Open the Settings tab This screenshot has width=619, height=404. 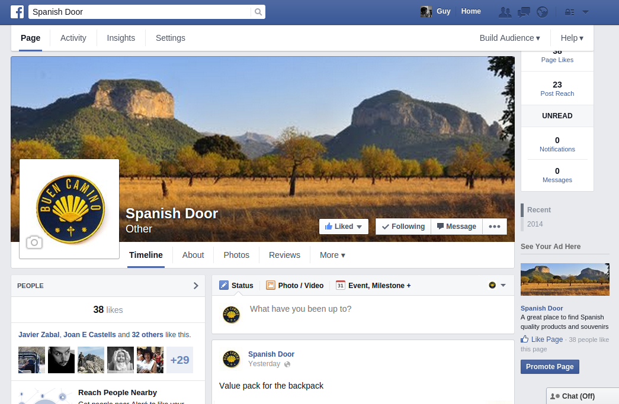coord(171,38)
